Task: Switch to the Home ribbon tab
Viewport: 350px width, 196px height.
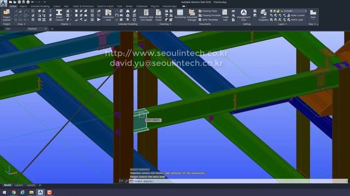Action: point(13,6)
